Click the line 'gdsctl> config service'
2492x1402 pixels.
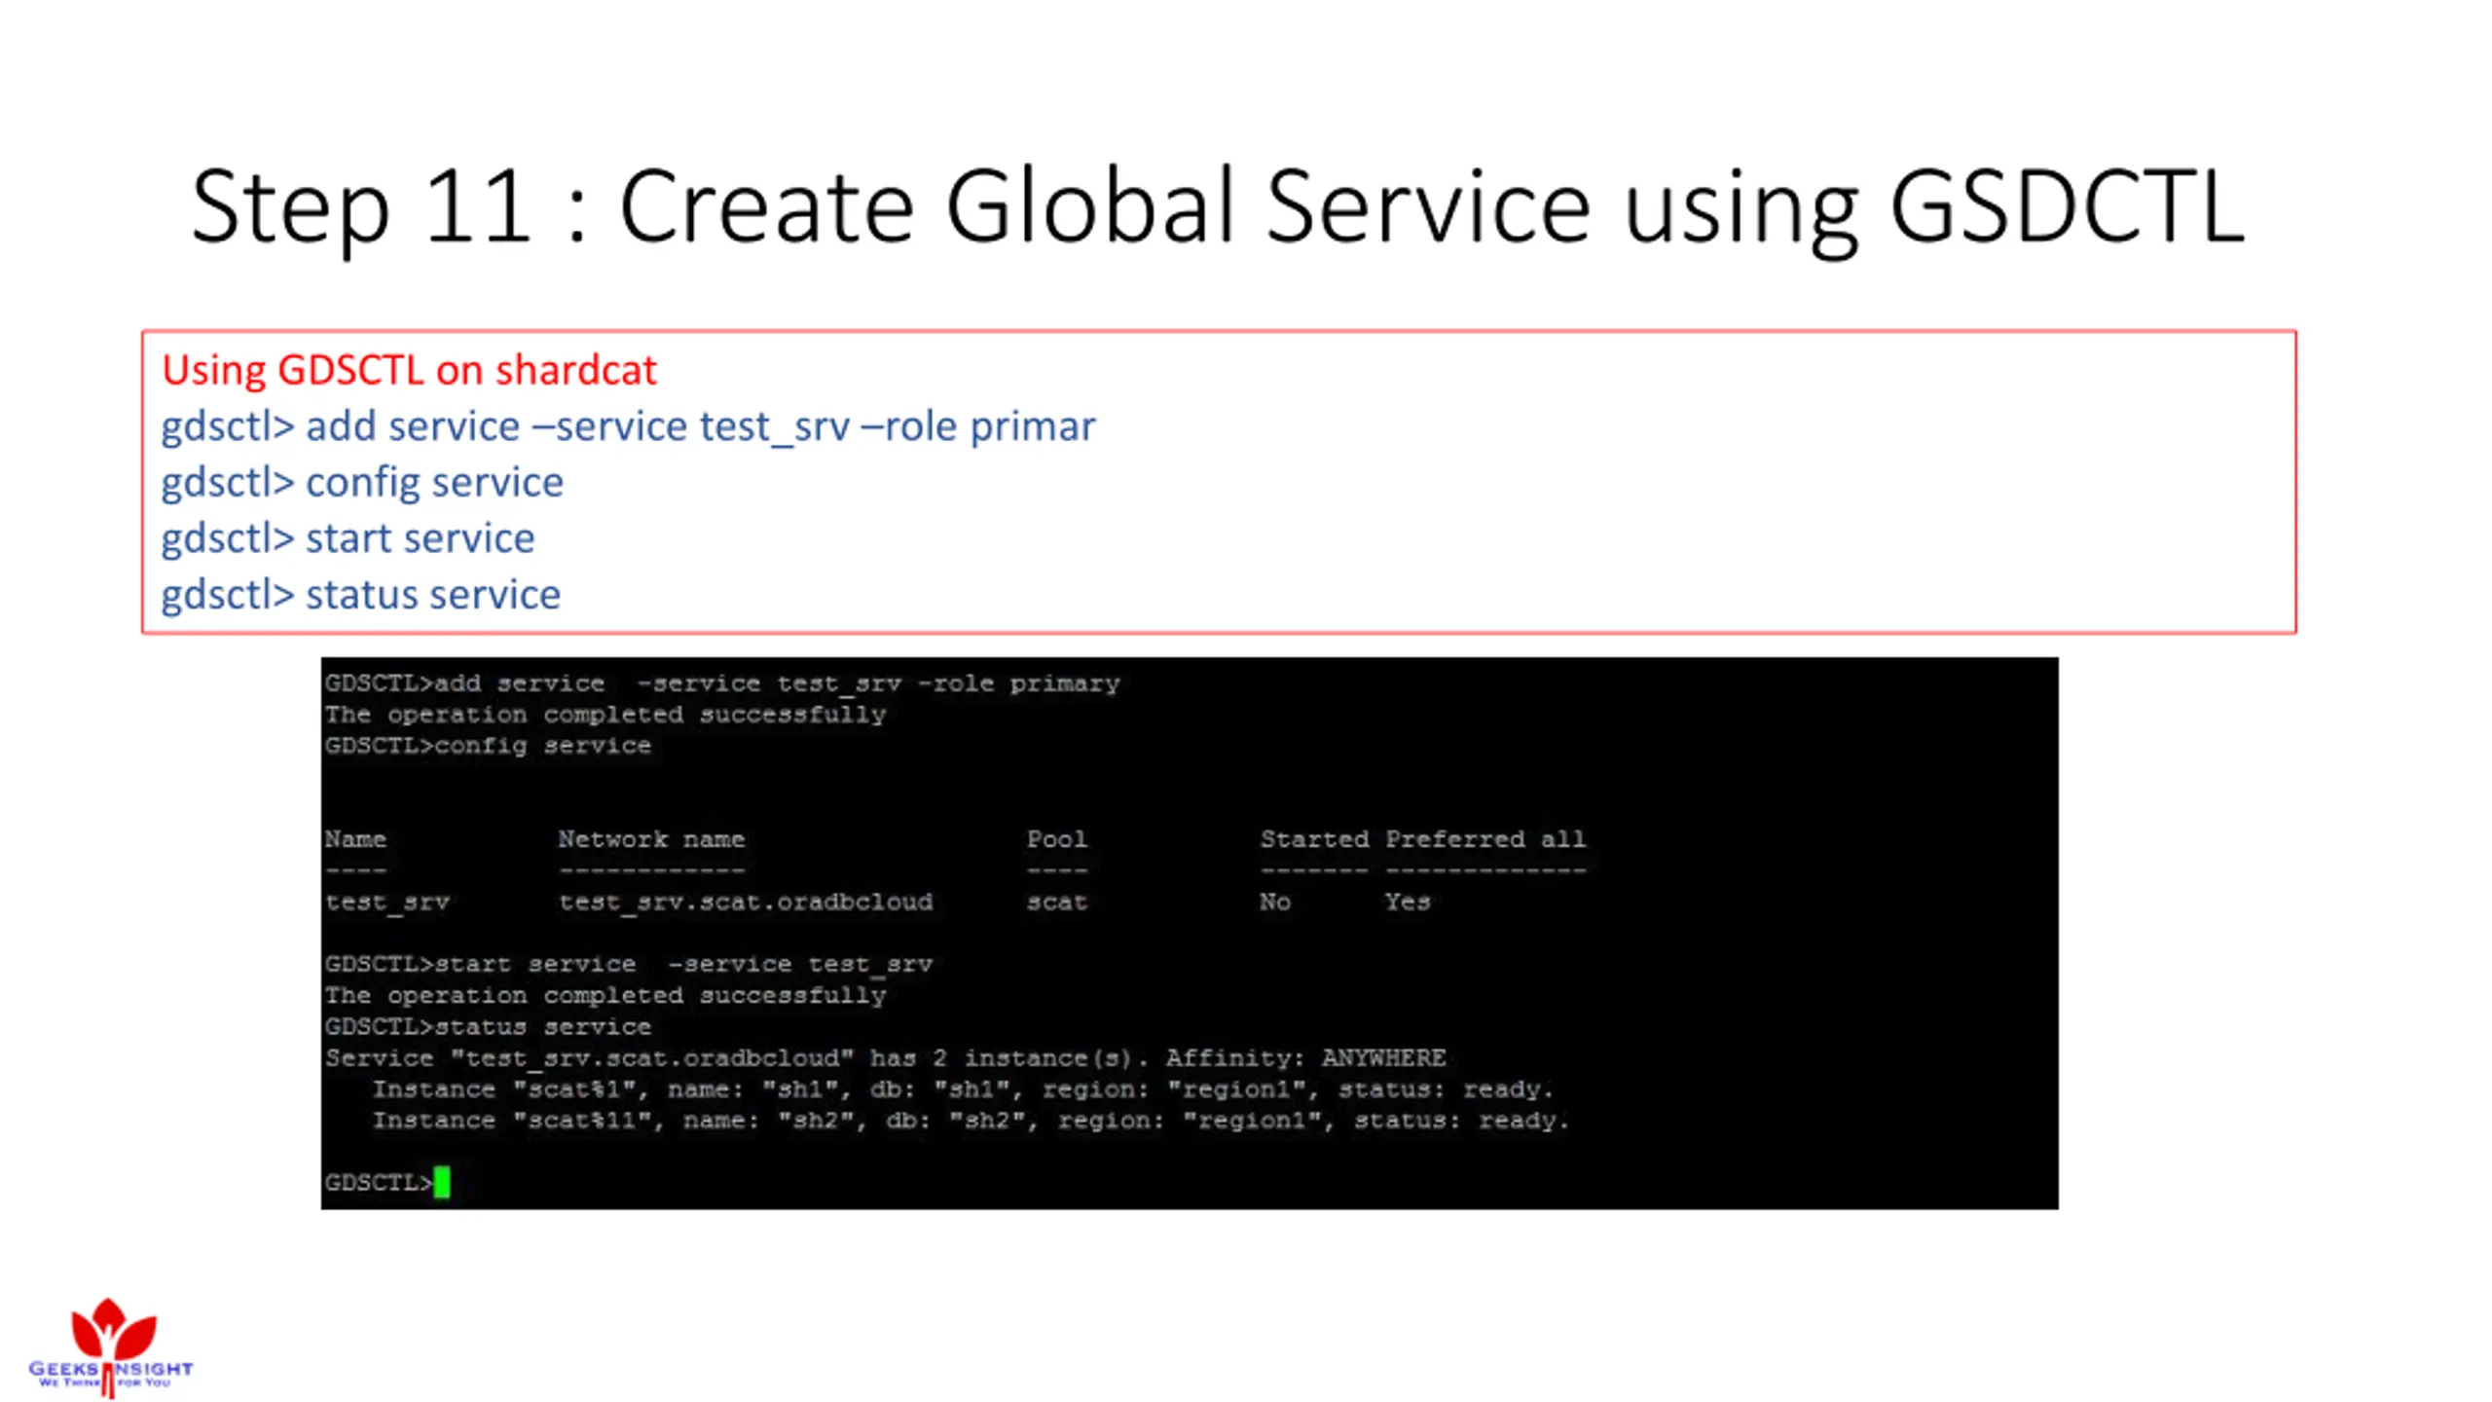(362, 482)
